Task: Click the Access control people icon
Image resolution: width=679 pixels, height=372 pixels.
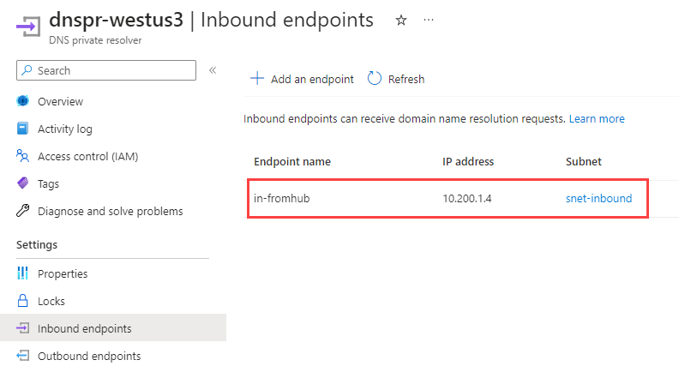Action: (x=22, y=156)
